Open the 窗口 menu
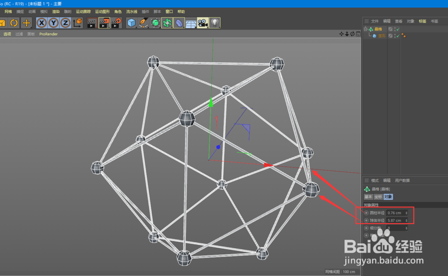This screenshot has width=448, height=276. pos(169,12)
